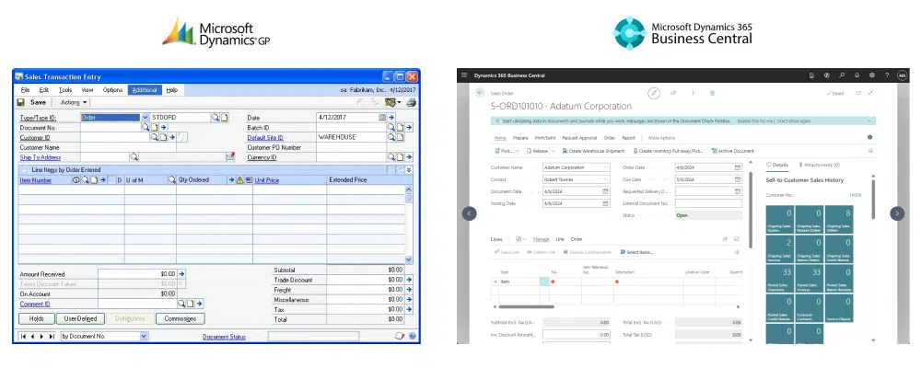Click the Comment ID lookup magnifier
Viewport: 921px width, 368px height.
(x=182, y=304)
